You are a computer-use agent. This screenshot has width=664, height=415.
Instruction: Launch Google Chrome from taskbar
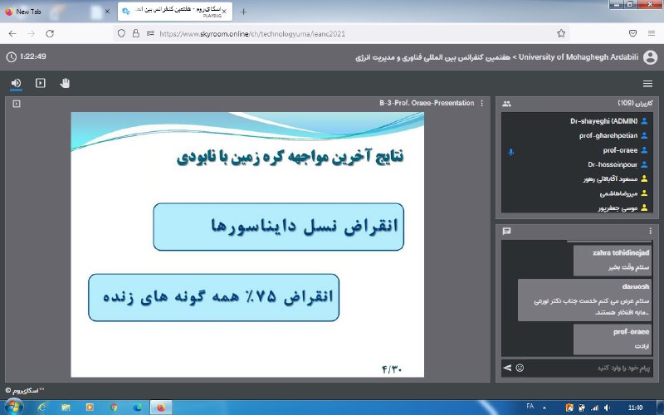click(114, 408)
